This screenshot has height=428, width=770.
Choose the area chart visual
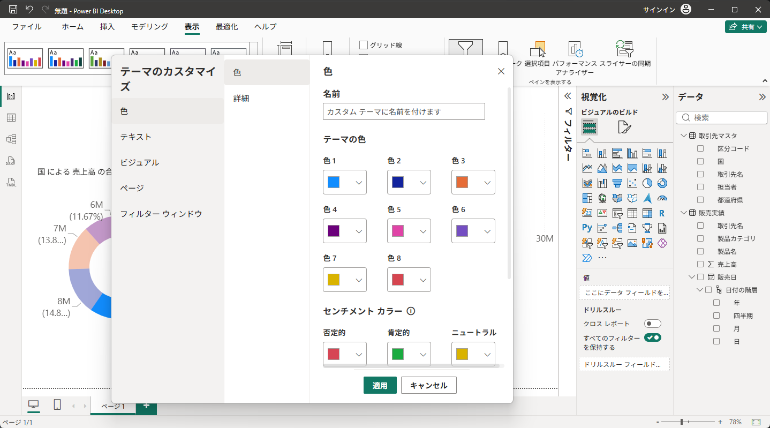(602, 168)
